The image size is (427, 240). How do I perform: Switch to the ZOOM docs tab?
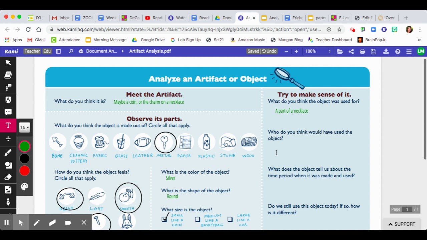click(84, 18)
